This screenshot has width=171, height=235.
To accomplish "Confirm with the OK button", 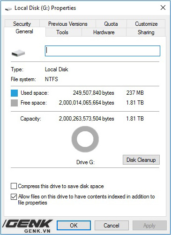I will (74, 225).
